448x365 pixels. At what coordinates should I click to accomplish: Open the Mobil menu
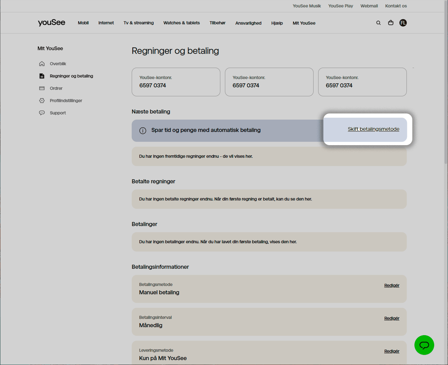83,23
